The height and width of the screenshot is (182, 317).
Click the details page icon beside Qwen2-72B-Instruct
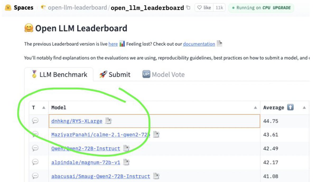coord(126,148)
